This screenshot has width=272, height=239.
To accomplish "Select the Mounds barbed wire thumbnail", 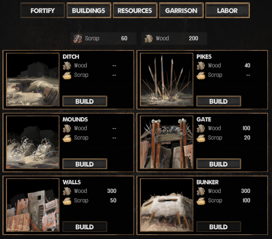I will click(x=33, y=142).
